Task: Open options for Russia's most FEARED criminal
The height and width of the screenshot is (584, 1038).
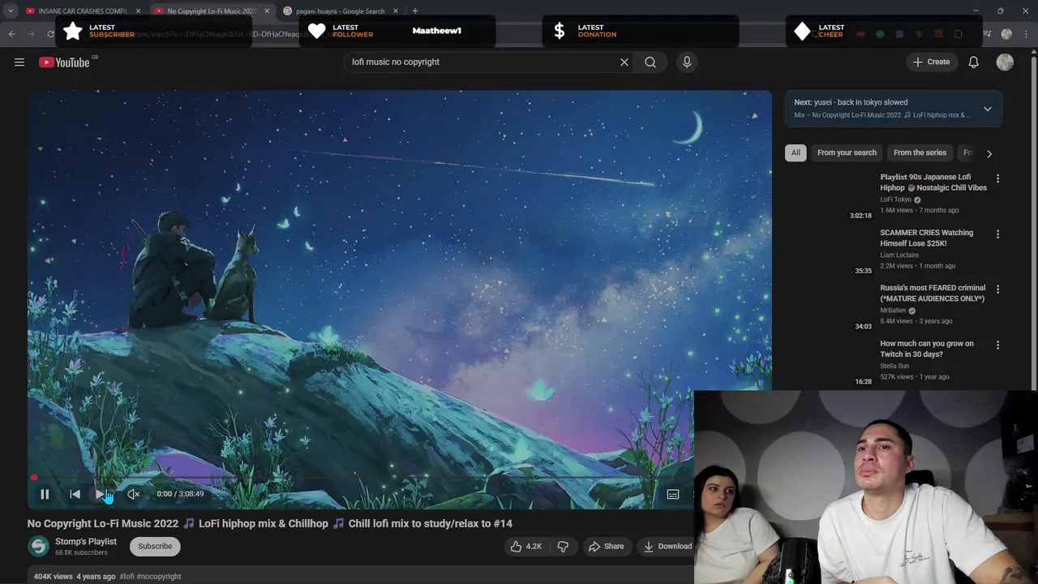Action: click(997, 290)
